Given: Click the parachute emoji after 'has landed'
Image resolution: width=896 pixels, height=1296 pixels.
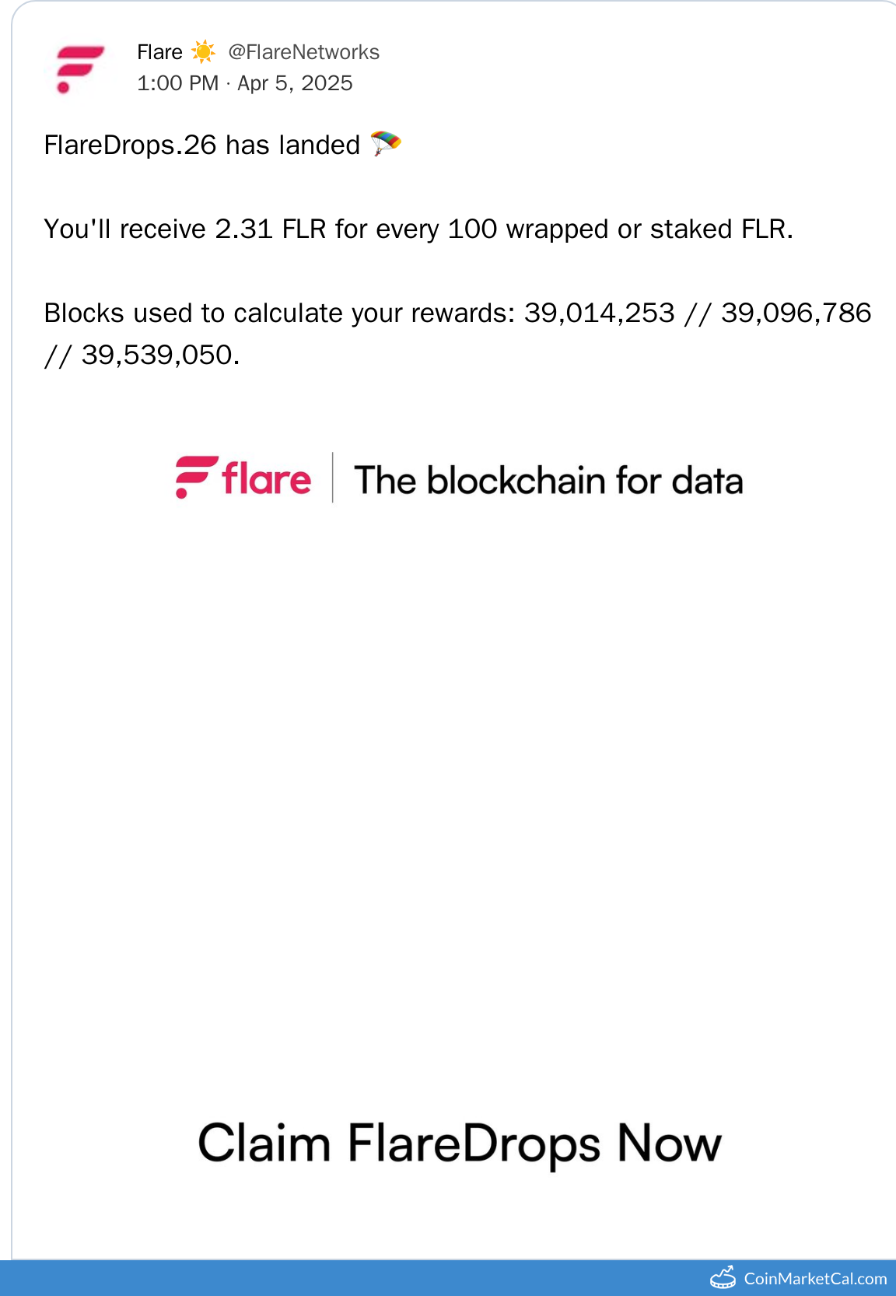Looking at the screenshot, I should coord(385,144).
